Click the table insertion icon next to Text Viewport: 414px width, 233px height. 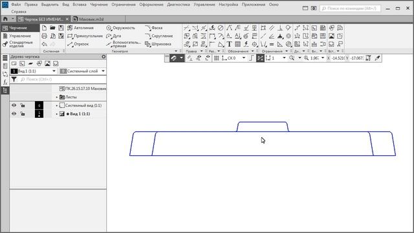point(237,44)
